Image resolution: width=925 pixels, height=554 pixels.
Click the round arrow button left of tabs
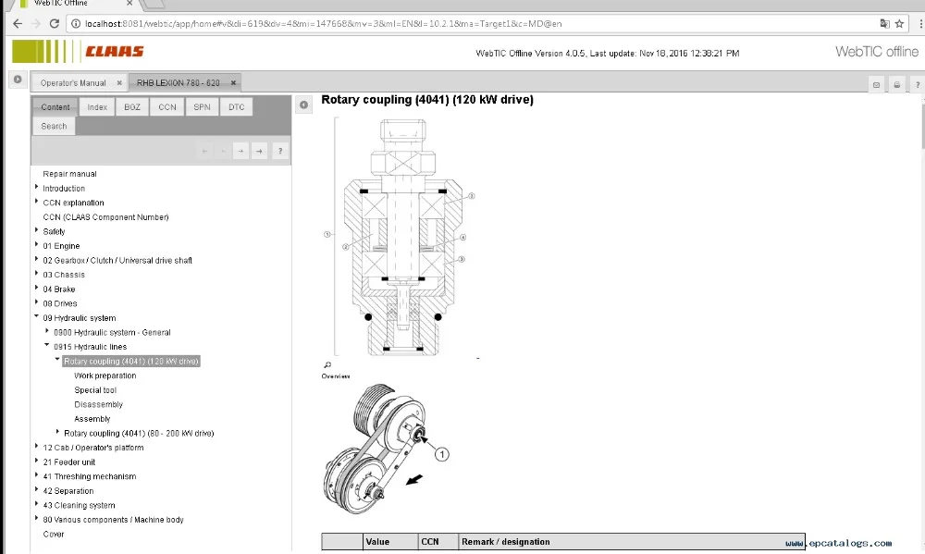click(x=18, y=79)
